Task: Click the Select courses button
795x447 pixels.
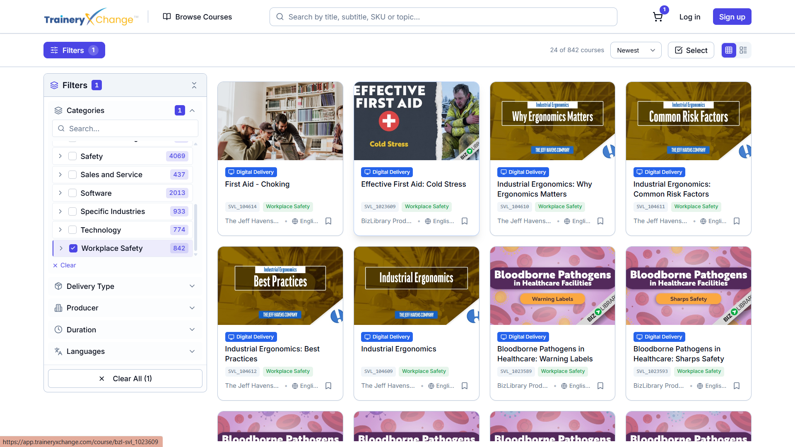Action: [691, 50]
